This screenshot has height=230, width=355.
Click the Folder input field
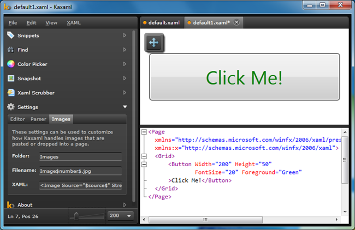[x=81, y=156]
